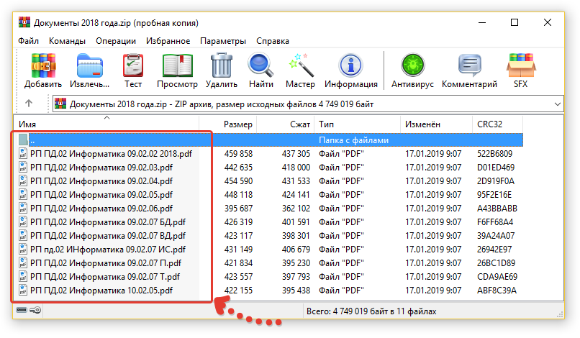The image size is (580, 338).
Task: Click CRC32 value 2D919F0A
Action: click(x=496, y=181)
